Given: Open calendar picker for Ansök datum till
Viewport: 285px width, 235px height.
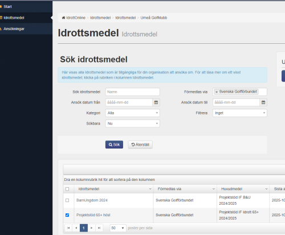Looking at the screenshot, I should [263, 102].
